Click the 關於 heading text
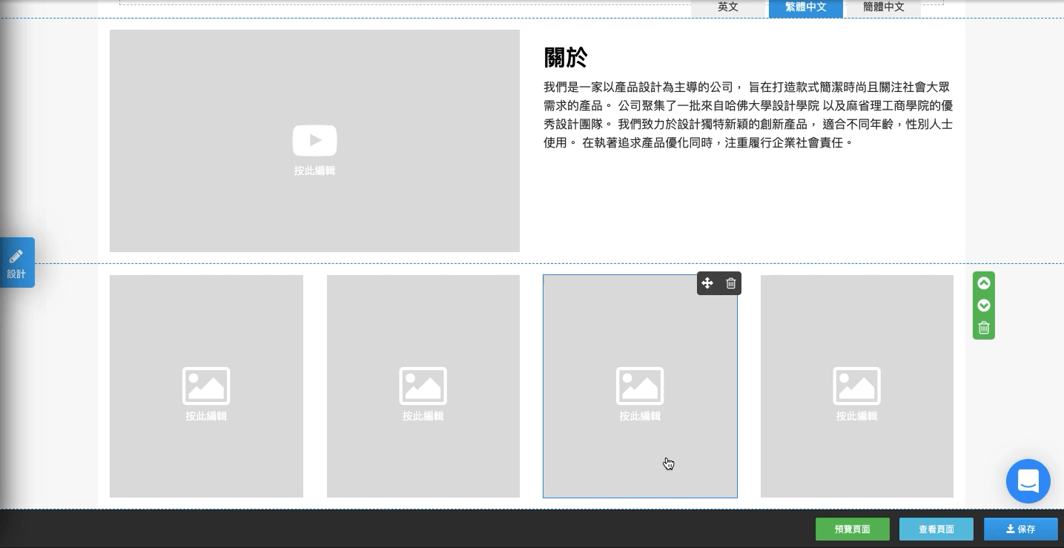1064x548 pixels. click(566, 57)
